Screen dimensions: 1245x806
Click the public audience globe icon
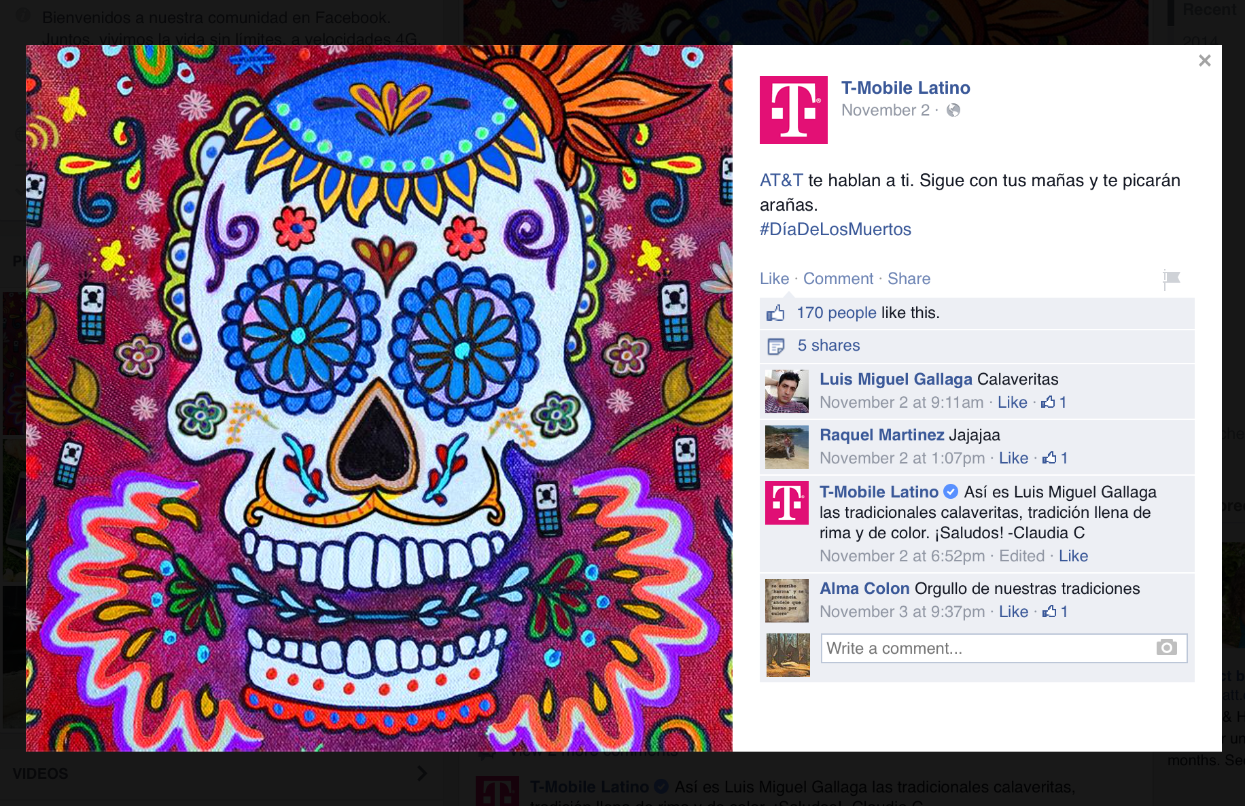[x=953, y=110]
